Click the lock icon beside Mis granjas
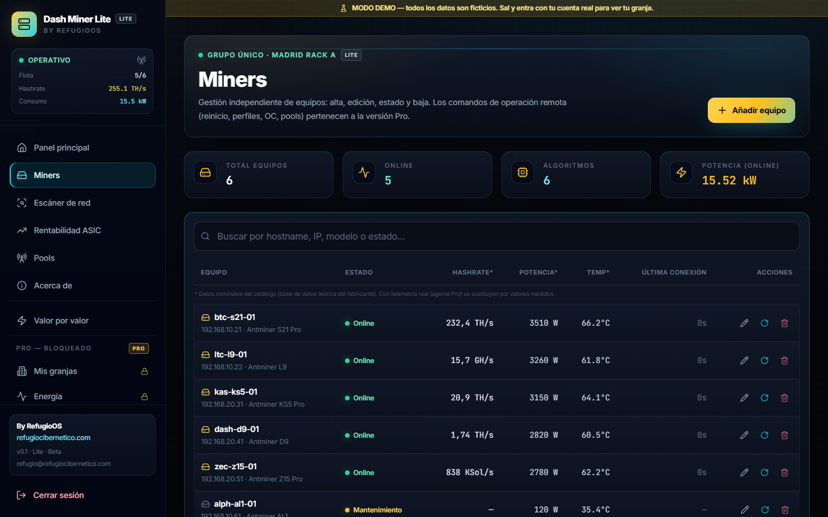828x517 pixels. 145,372
